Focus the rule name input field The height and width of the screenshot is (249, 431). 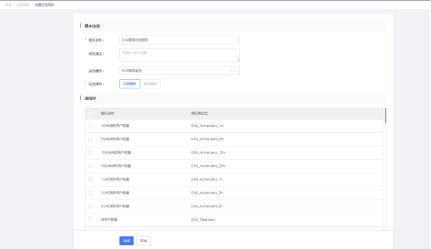(180, 40)
